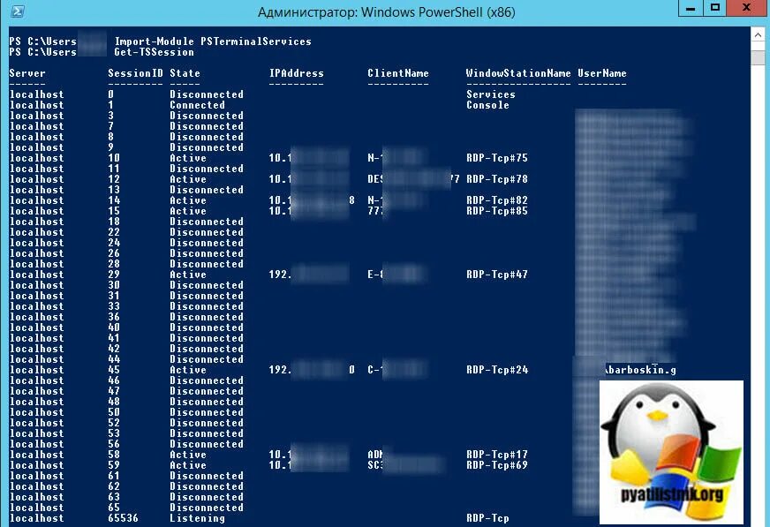Screen dimensions: 770x527
Task: Click 'RDP-Tcp#17' window station entry
Action: pos(497,455)
